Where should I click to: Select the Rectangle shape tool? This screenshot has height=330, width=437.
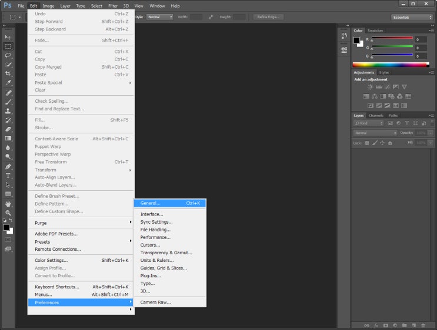point(8,194)
